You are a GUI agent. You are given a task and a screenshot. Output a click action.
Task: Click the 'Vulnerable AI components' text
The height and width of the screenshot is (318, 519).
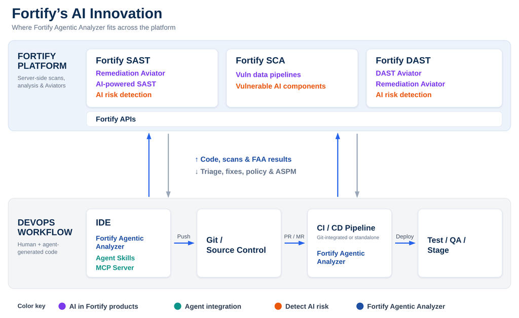coord(281,86)
